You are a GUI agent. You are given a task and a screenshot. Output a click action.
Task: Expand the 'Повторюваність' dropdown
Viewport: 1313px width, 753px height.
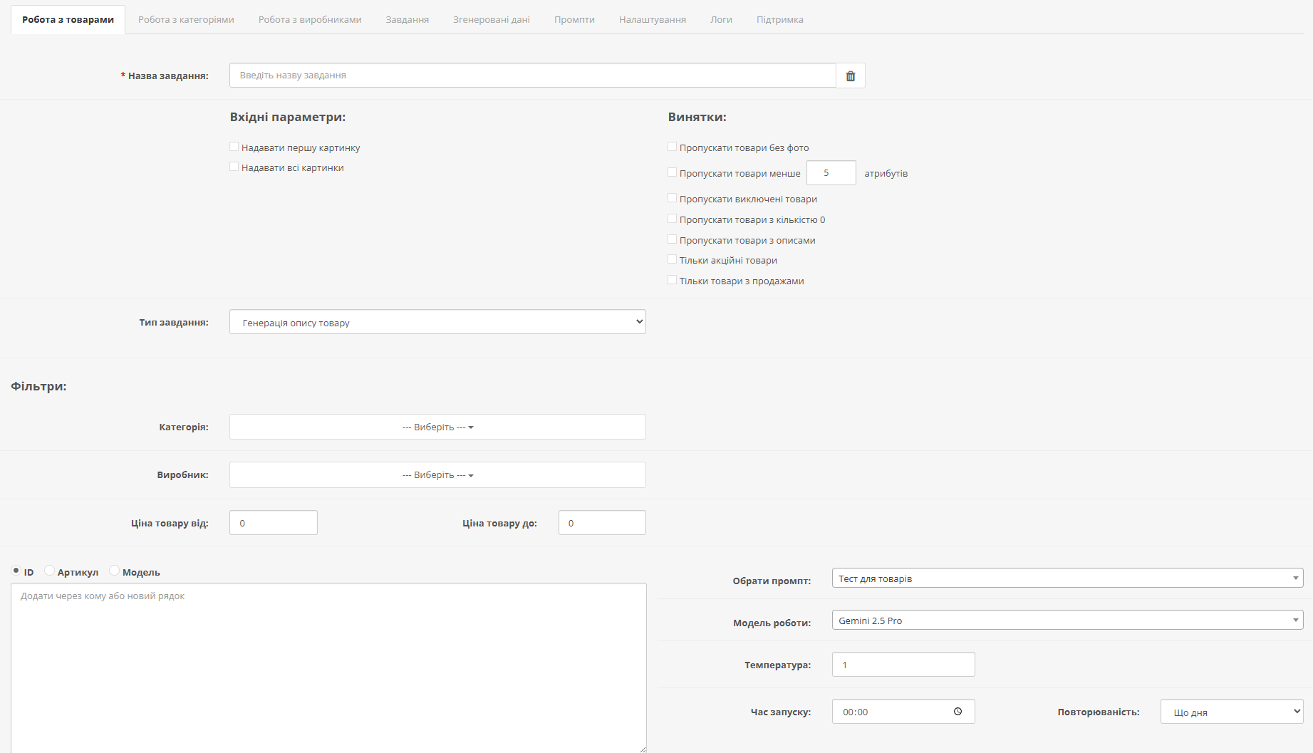[1231, 712]
